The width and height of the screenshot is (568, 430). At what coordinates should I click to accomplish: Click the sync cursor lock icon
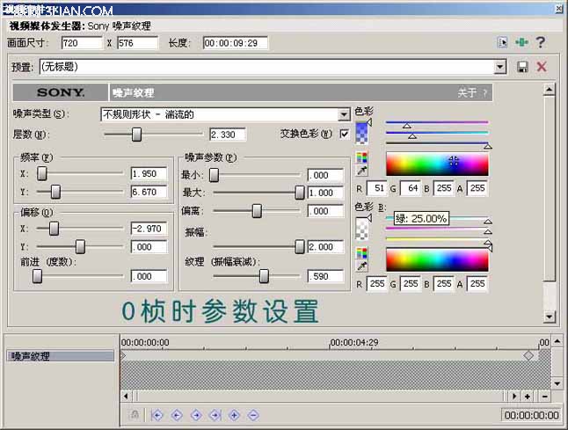pos(135,415)
